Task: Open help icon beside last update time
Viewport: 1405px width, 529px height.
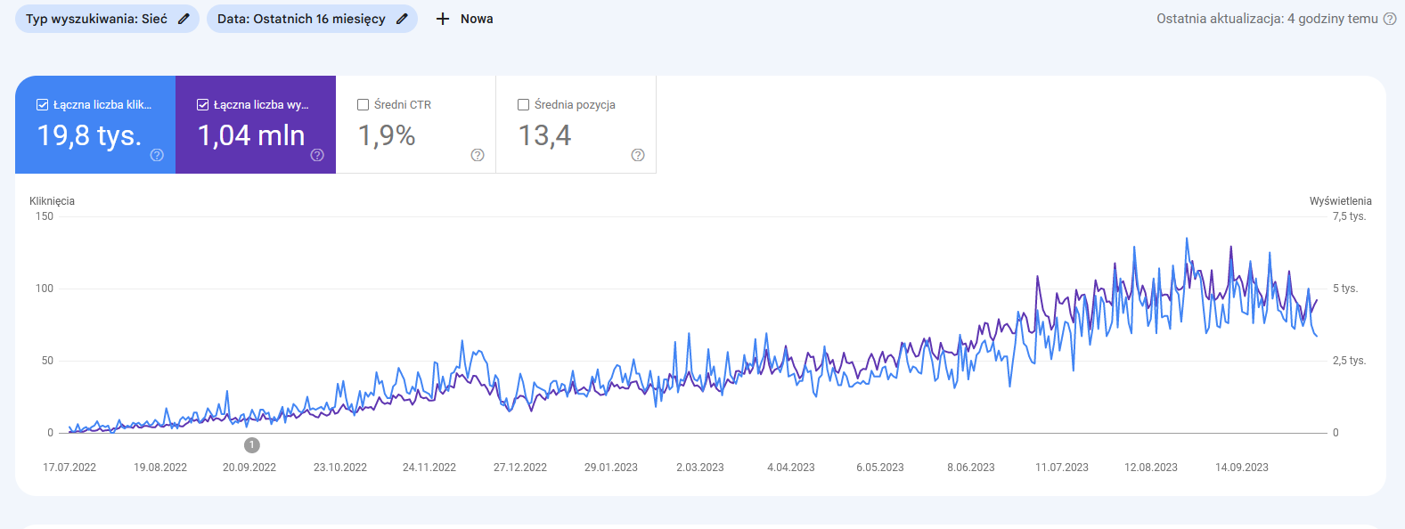Action: (1389, 19)
